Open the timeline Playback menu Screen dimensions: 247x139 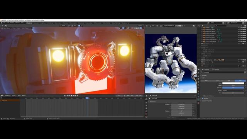coord(8,95)
